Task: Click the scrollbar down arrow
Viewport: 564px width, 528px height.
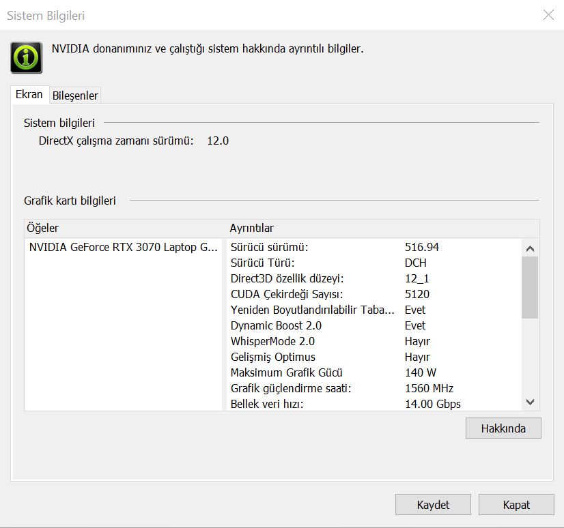Action: point(530,402)
